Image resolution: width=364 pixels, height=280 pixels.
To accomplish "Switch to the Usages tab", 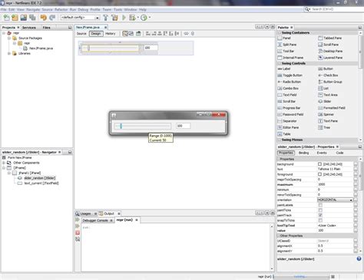I will [x=85, y=213].
